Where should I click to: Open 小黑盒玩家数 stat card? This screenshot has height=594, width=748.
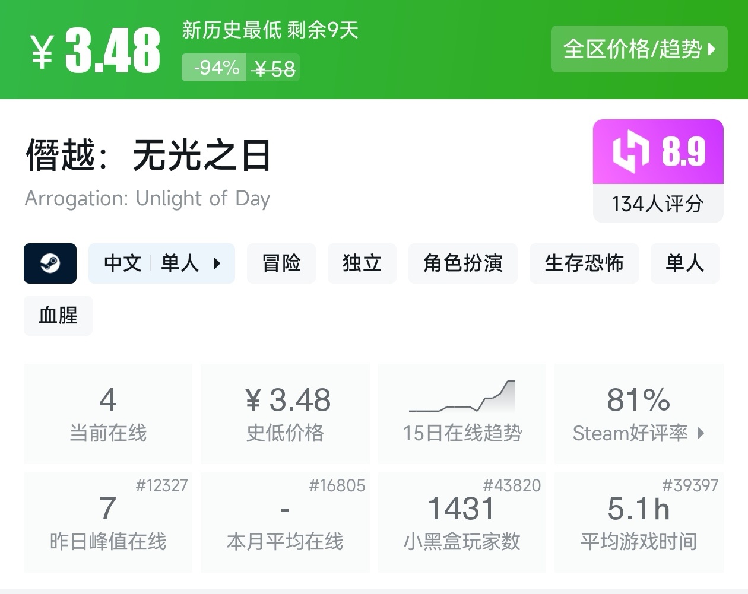pos(462,522)
